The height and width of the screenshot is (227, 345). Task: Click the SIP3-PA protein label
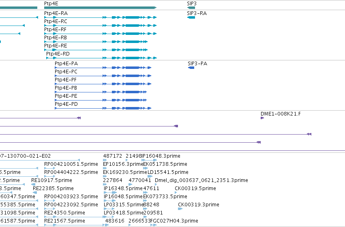coord(197,64)
